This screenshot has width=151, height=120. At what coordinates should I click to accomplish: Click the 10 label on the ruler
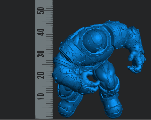[41, 96]
